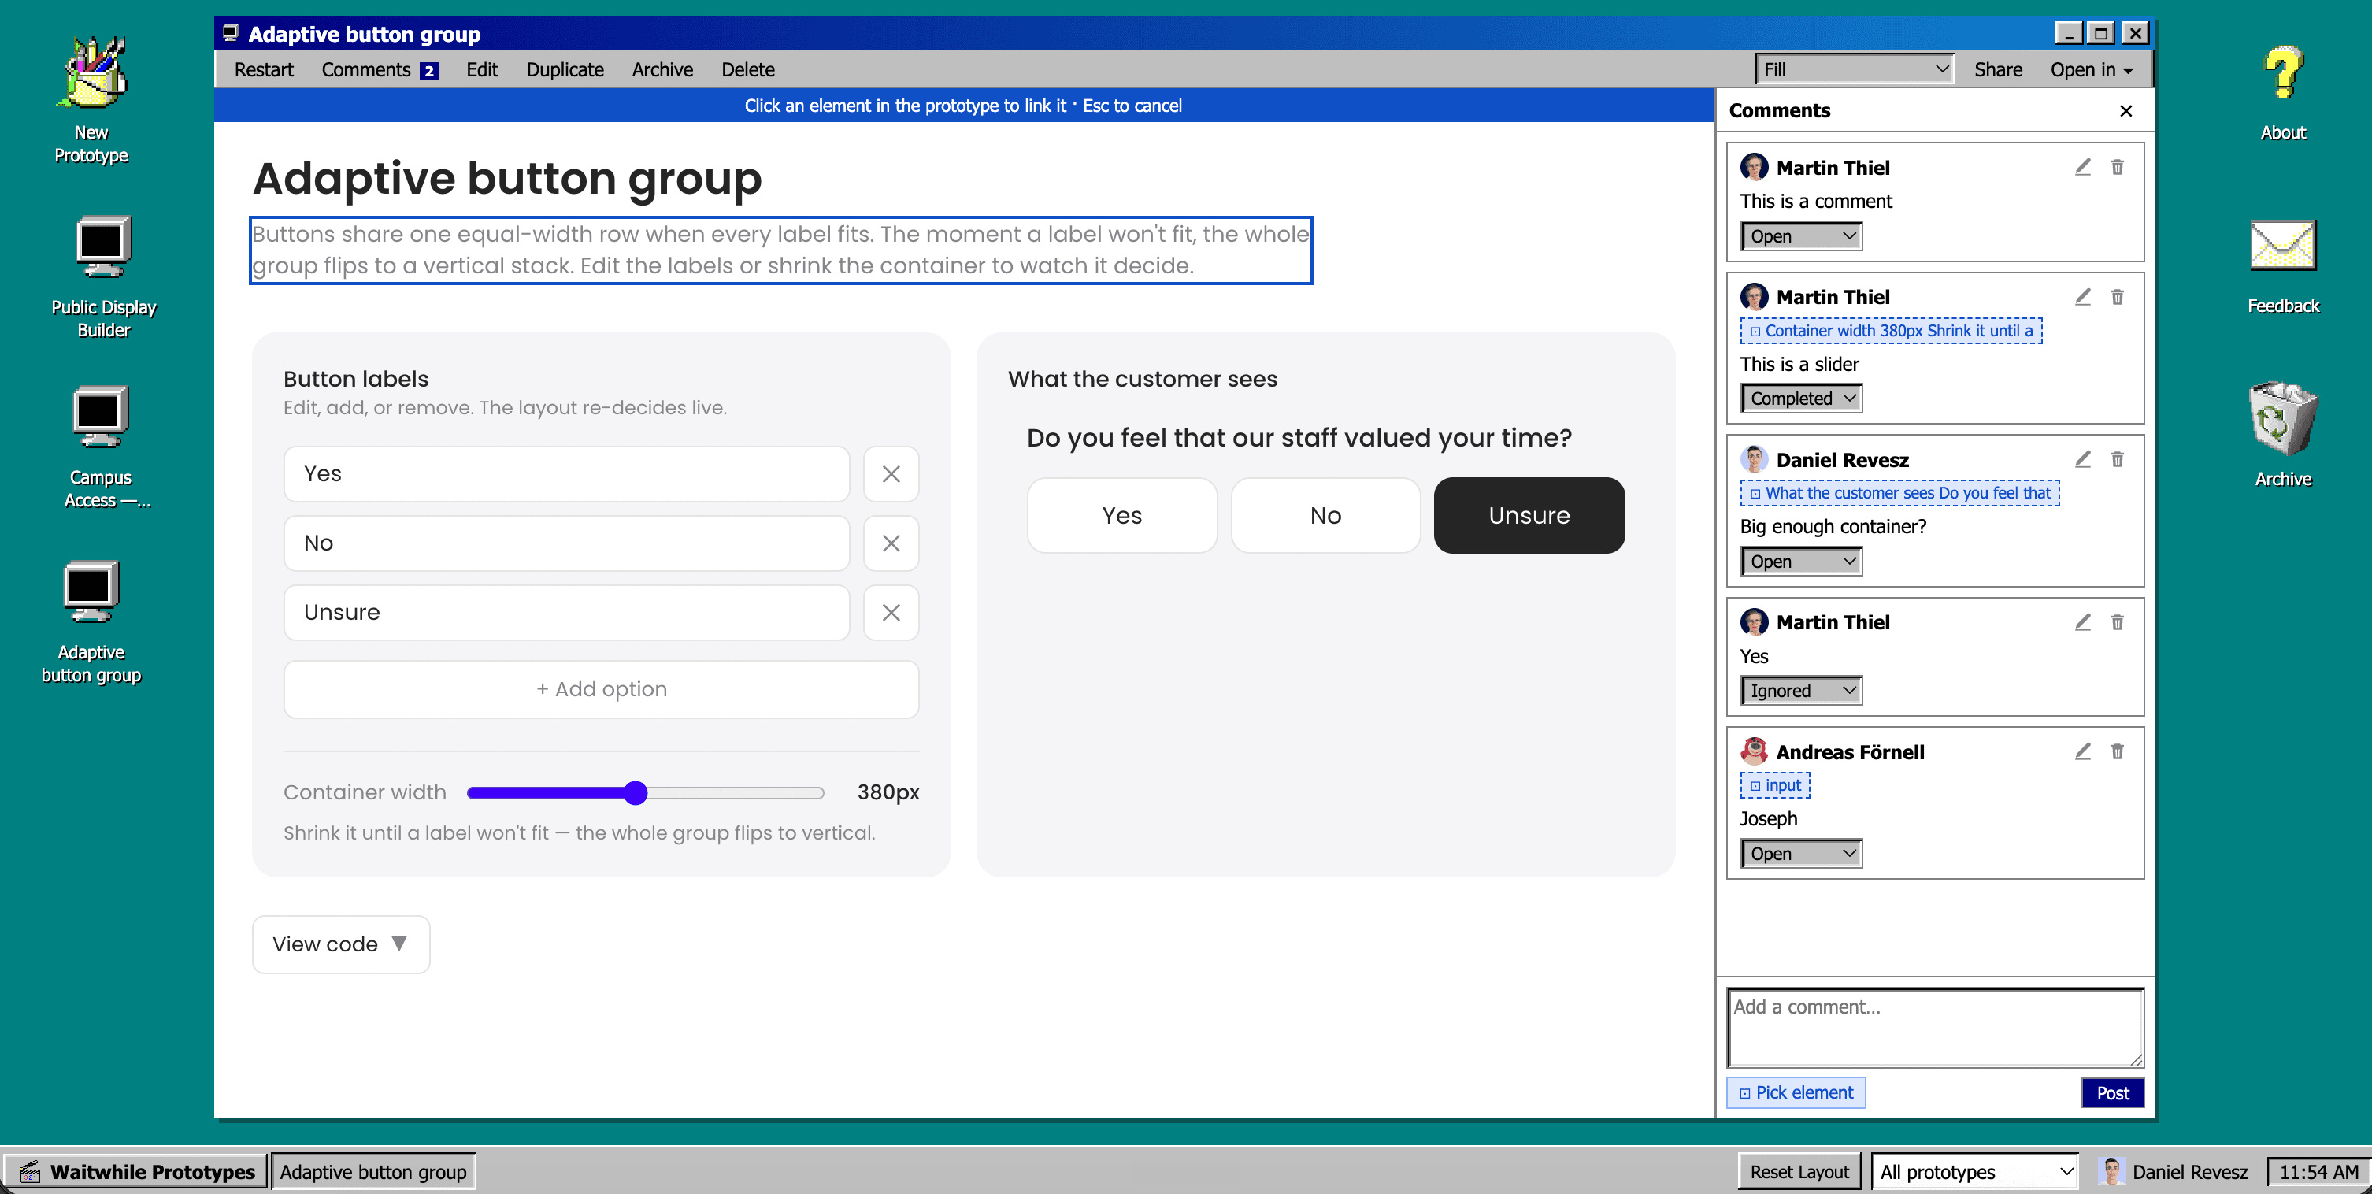Screen dimensions: 2372x1194
Task: Open the 'Open in' dropdown menu
Action: (x=2091, y=70)
